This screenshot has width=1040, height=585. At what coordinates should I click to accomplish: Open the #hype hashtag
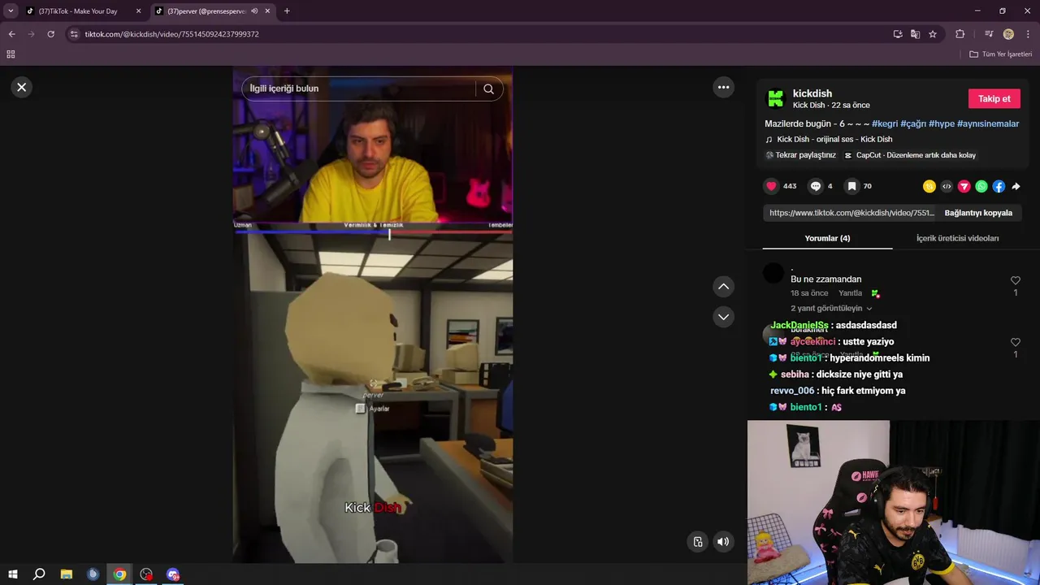[942, 123]
